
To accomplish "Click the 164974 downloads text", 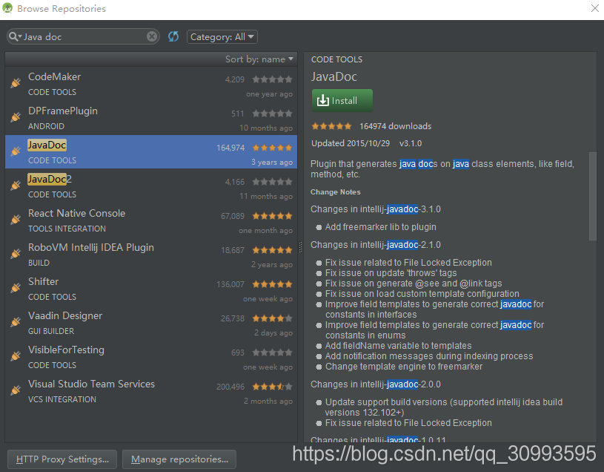I will pyautogui.click(x=395, y=126).
